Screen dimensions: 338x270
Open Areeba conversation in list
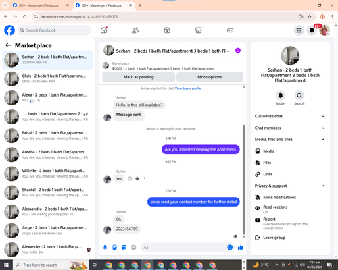[47, 155]
